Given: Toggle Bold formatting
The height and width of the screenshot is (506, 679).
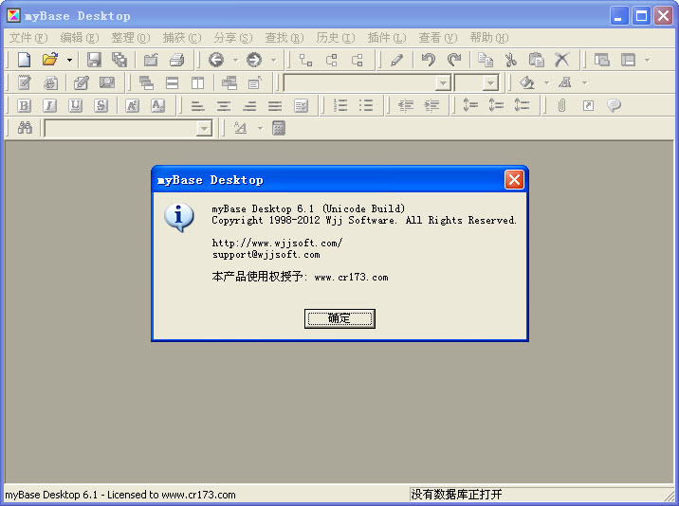Looking at the screenshot, I should click(24, 105).
